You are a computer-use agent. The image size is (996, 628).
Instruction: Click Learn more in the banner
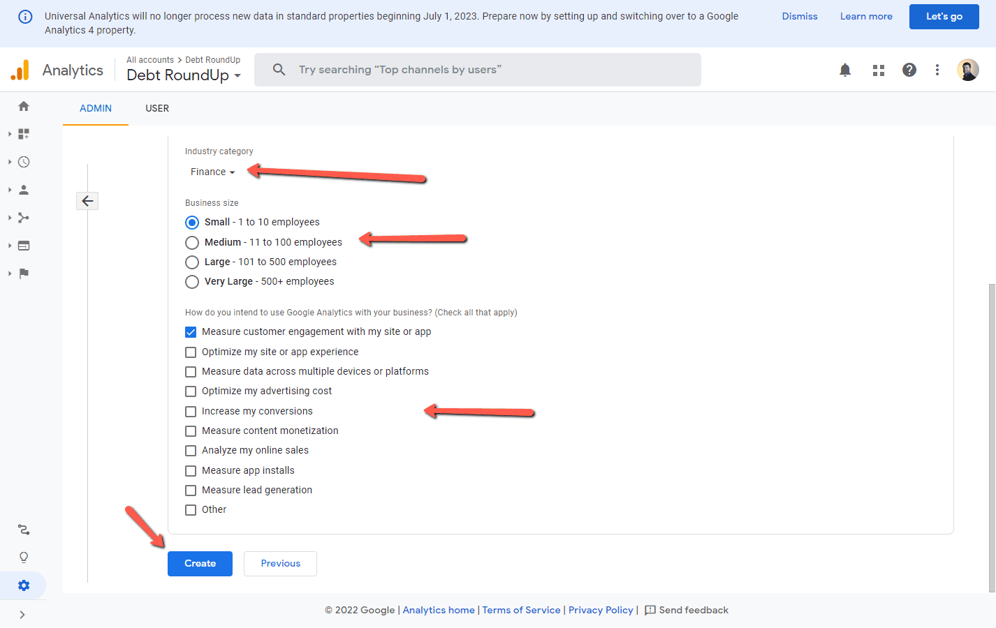(x=866, y=17)
